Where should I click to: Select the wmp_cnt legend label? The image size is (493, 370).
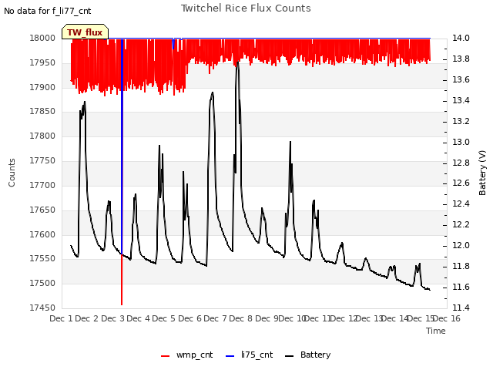195,355
